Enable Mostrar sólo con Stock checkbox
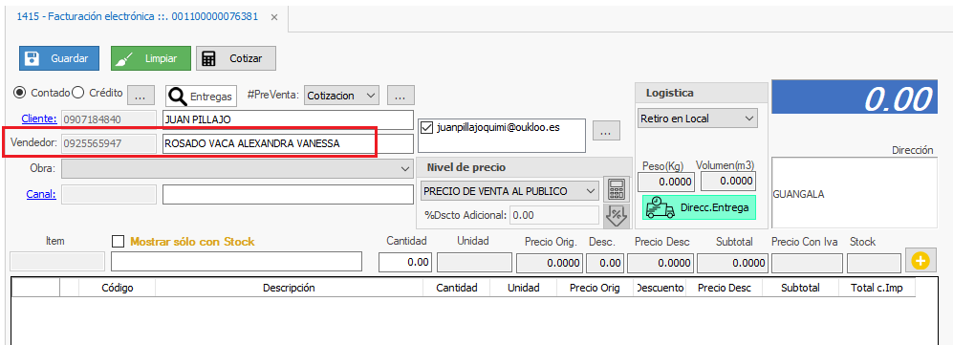Viewport: 953px width, 345px height. [118, 242]
